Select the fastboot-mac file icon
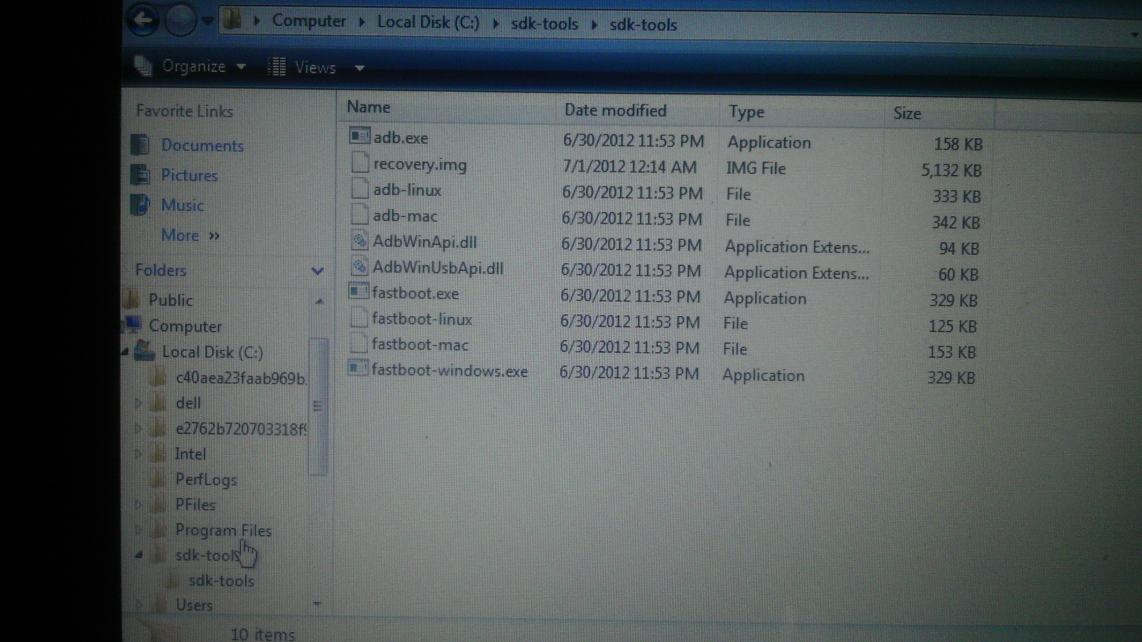 pyautogui.click(x=359, y=343)
